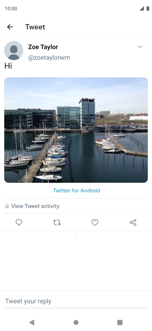
Task: Tap the Zoe Taylor display name
Action: [x=43, y=47]
